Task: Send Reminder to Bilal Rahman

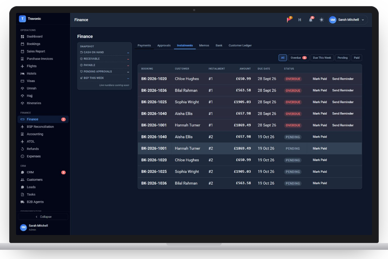Action: click(x=343, y=90)
